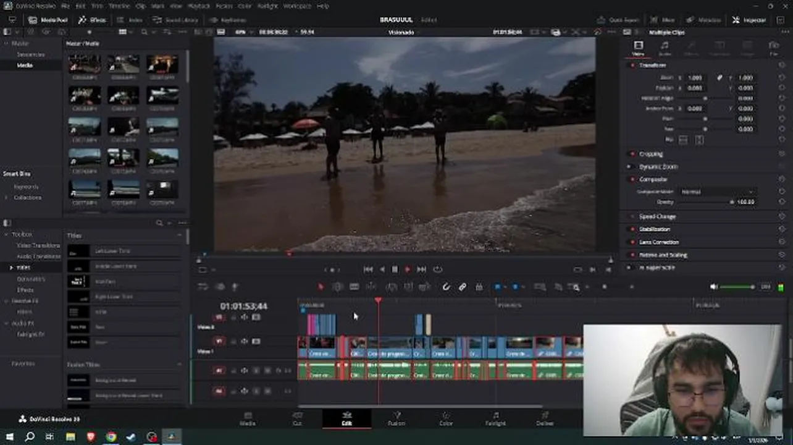Toggle the Linked Selection chain icon
This screenshot has height=445, width=793.
point(462,287)
